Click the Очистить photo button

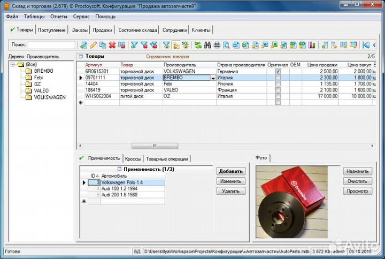357,181
